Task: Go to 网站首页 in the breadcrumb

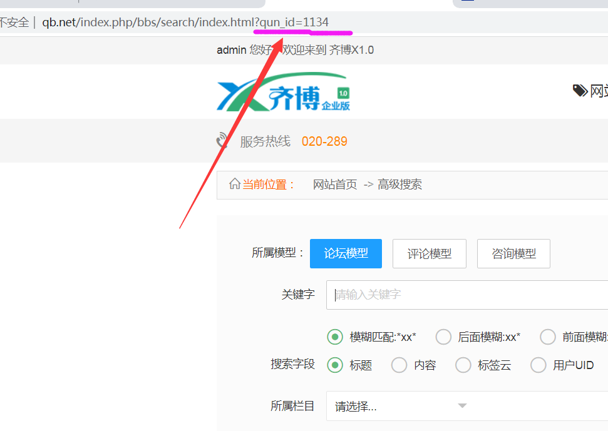Action: (x=335, y=185)
